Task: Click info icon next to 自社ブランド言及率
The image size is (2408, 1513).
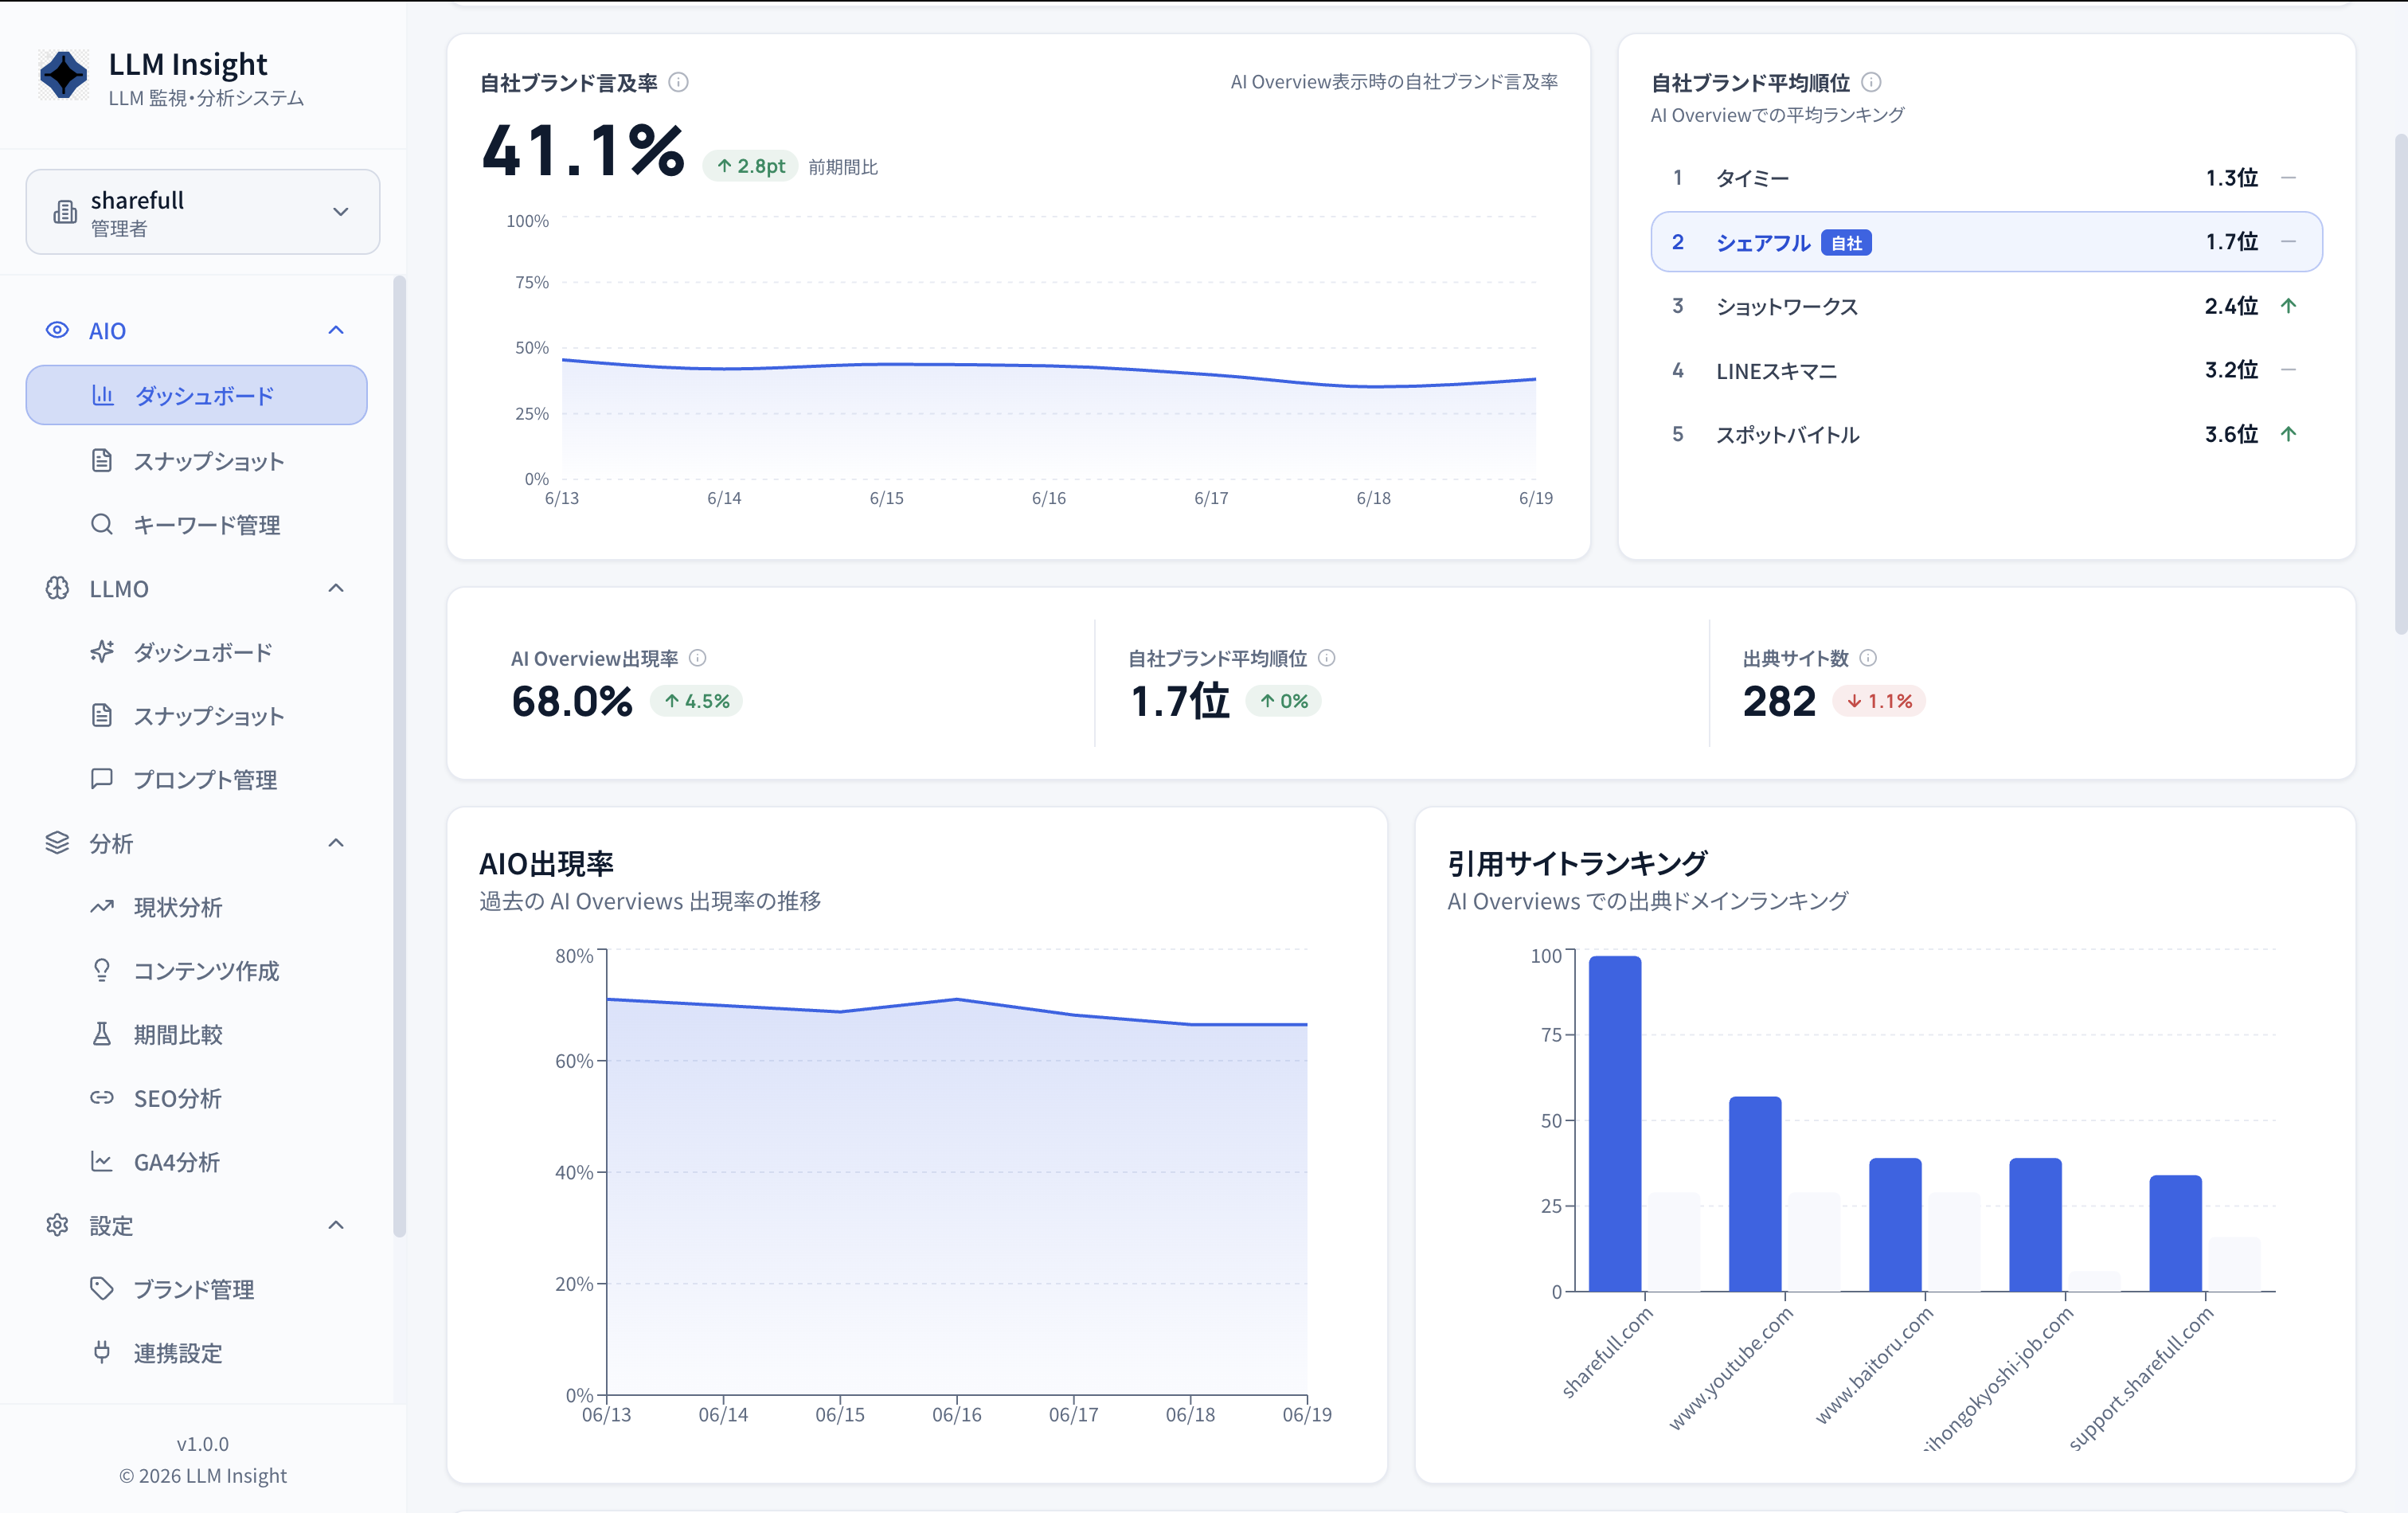Action: (x=678, y=82)
